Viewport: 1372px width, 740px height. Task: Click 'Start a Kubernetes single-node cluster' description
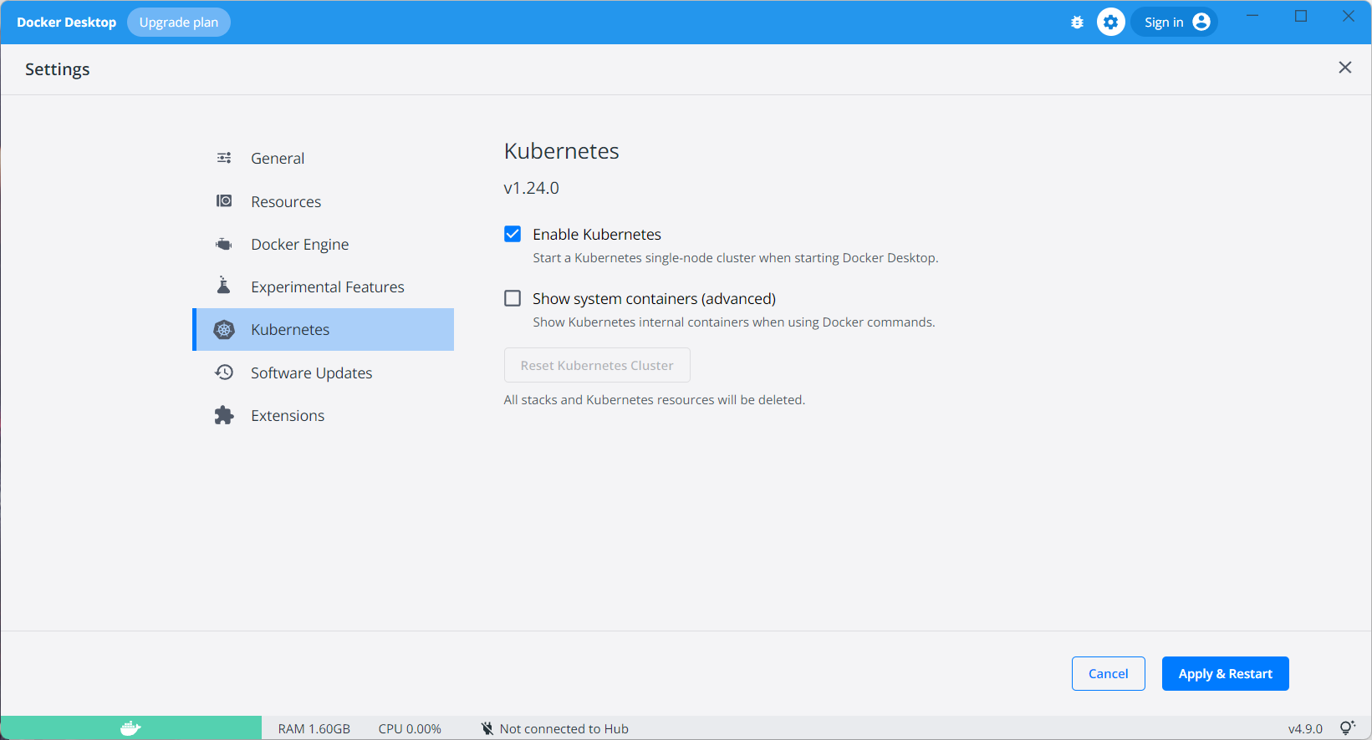736,258
